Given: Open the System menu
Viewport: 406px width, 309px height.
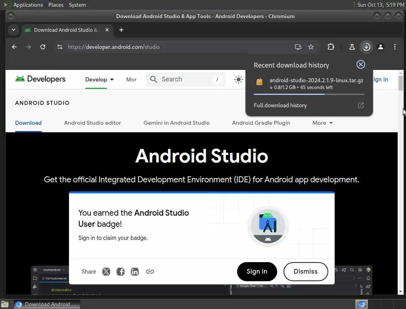Looking at the screenshot, I should tap(77, 5).
